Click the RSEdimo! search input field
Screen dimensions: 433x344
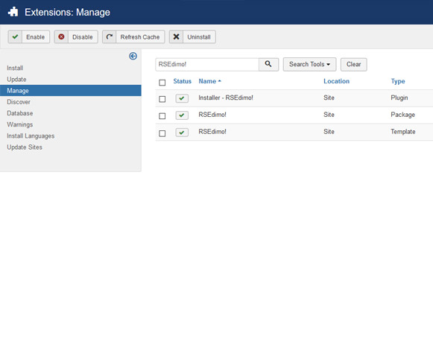(x=207, y=64)
